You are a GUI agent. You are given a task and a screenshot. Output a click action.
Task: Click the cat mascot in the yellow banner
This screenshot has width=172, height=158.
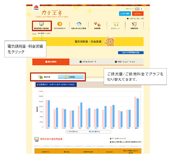click(110, 41)
